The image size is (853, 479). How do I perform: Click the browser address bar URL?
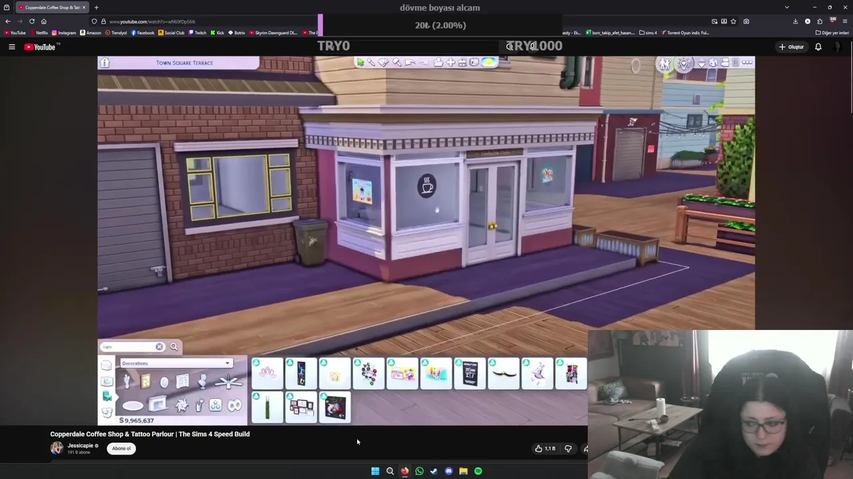point(152,21)
